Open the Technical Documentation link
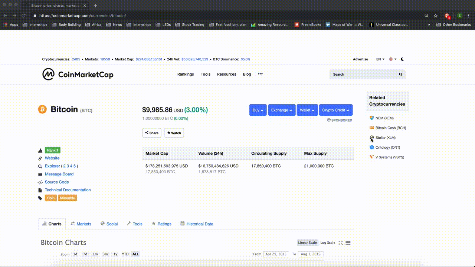 pyautogui.click(x=68, y=190)
